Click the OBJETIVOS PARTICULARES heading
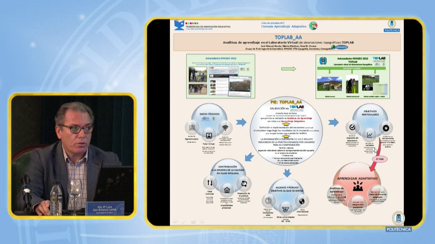The width and height of the screenshot is (435, 244). pos(370,113)
